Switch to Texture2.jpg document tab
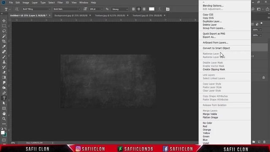The height and width of the screenshot is (152, 270). point(147,16)
